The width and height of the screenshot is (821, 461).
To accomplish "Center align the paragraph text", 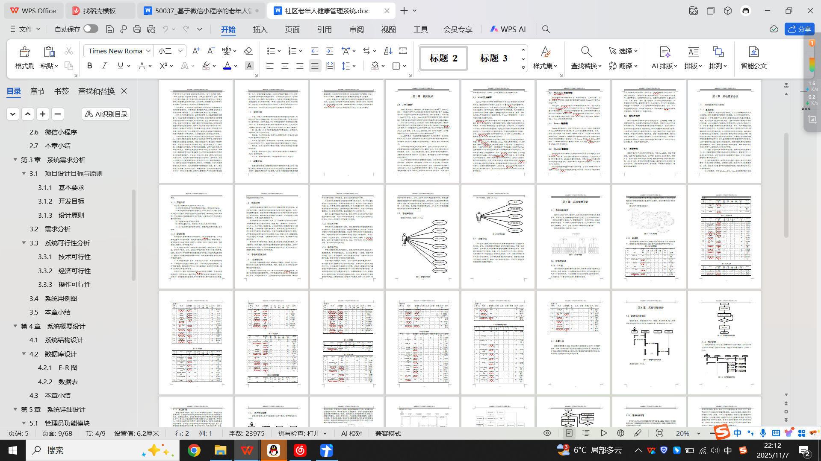I will (285, 66).
